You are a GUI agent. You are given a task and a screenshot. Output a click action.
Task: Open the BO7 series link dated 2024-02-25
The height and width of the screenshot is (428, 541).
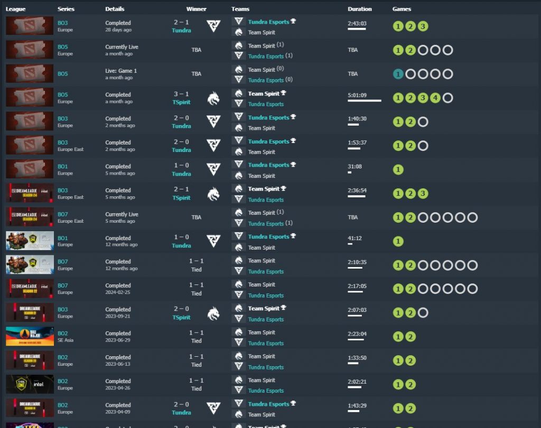(62, 286)
